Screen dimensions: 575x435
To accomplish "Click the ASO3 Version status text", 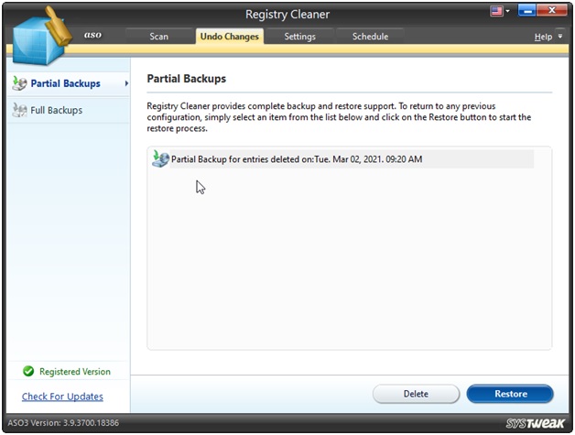I will 63,423.
